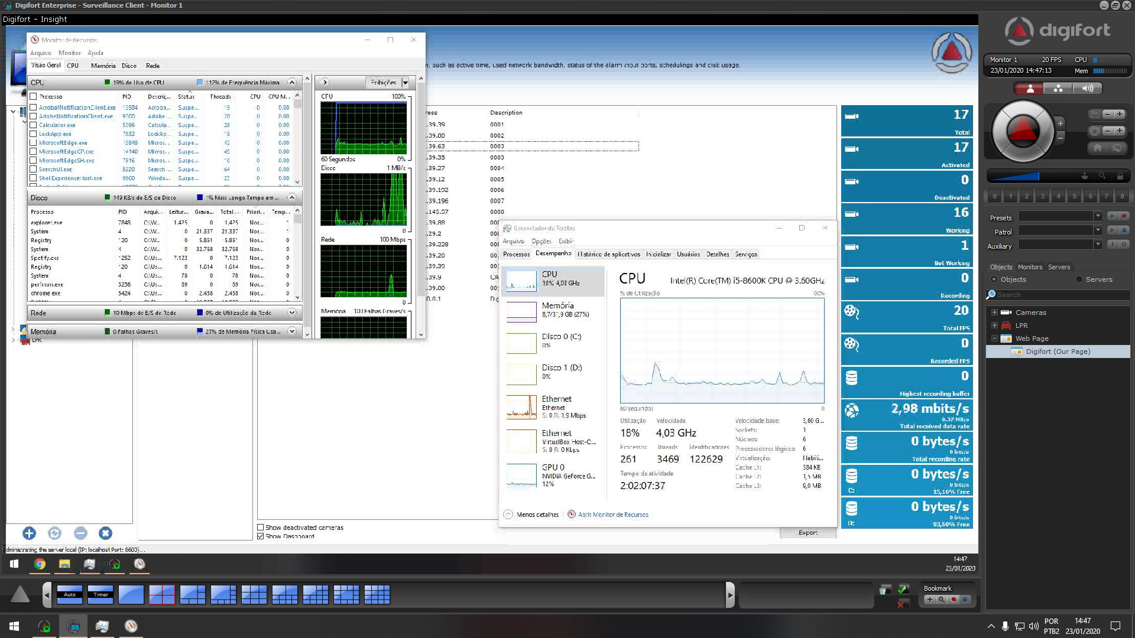
Task: Expand the Cameras tree node
Action: click(994, 313)
